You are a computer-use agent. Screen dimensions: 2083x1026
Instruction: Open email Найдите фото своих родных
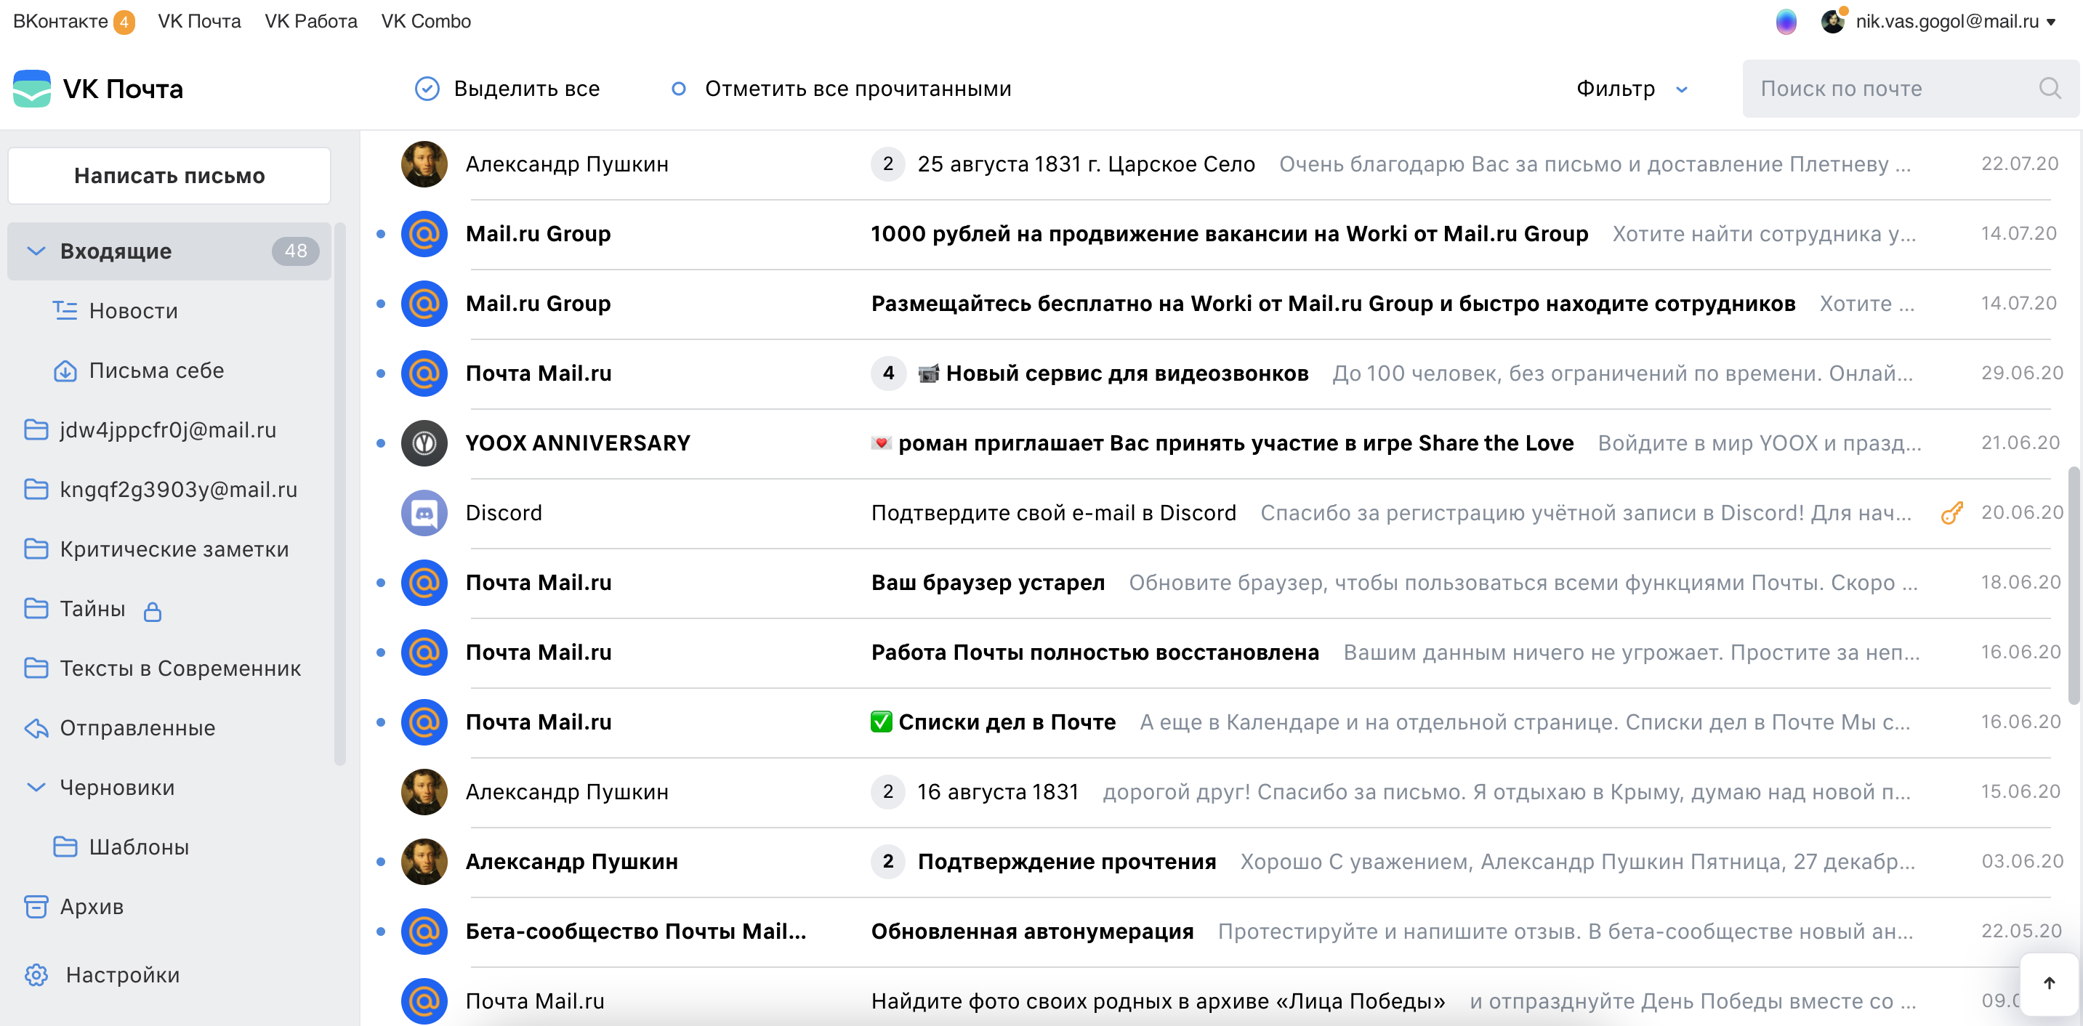(x=1157, y=1001)
